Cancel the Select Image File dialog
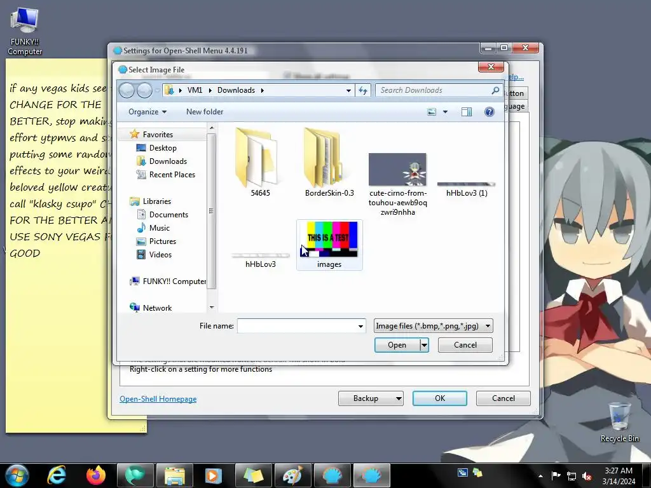The width and height of the screenshot is (651, 488). (x=465, y=345)
